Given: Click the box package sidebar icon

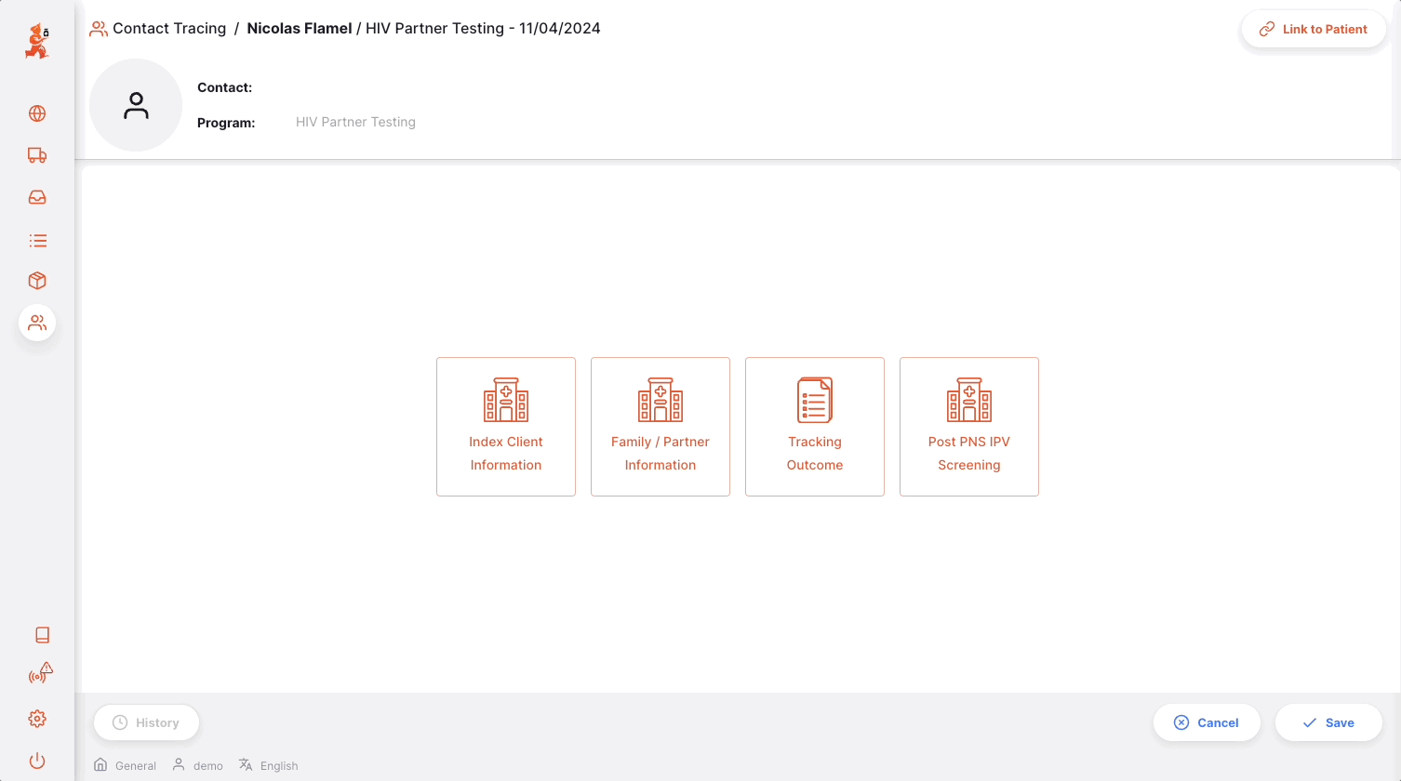Looking at the screenshot, I should pos(37,281).
